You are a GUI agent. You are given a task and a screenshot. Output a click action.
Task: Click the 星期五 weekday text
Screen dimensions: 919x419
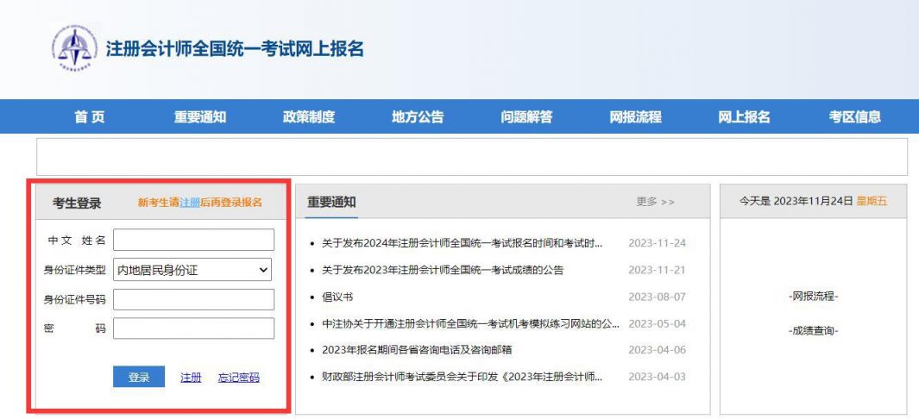point(872,201)
